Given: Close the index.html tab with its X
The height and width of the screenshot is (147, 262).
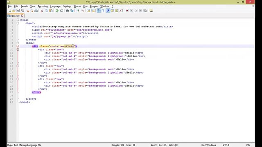Looking at the screenshot, I should (x=22, y=16).
